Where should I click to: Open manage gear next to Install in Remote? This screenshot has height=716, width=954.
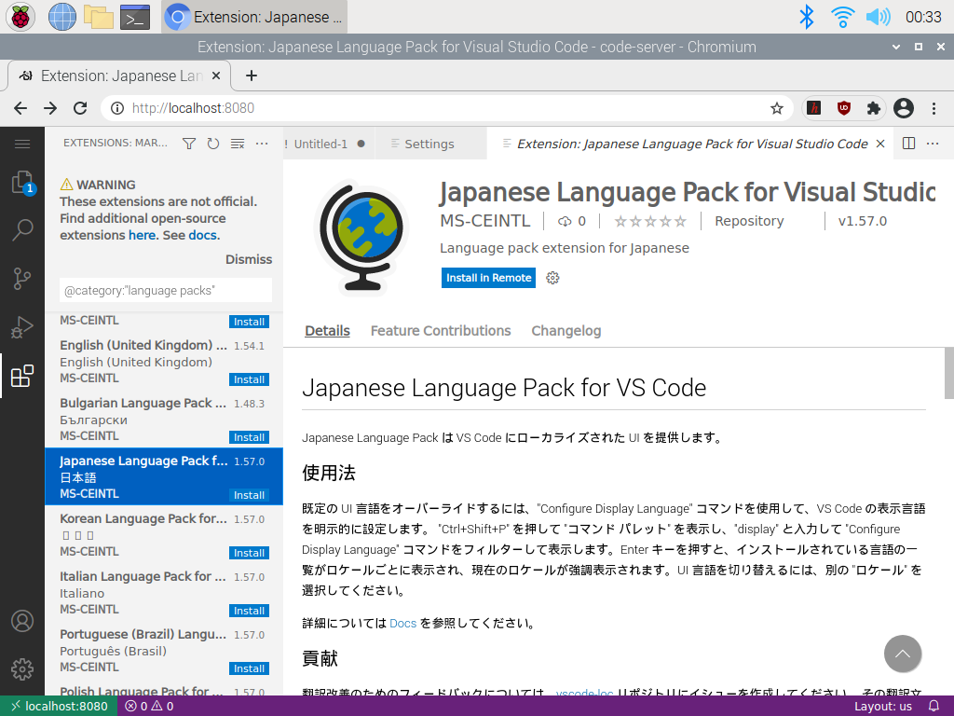tap(552, 278)
